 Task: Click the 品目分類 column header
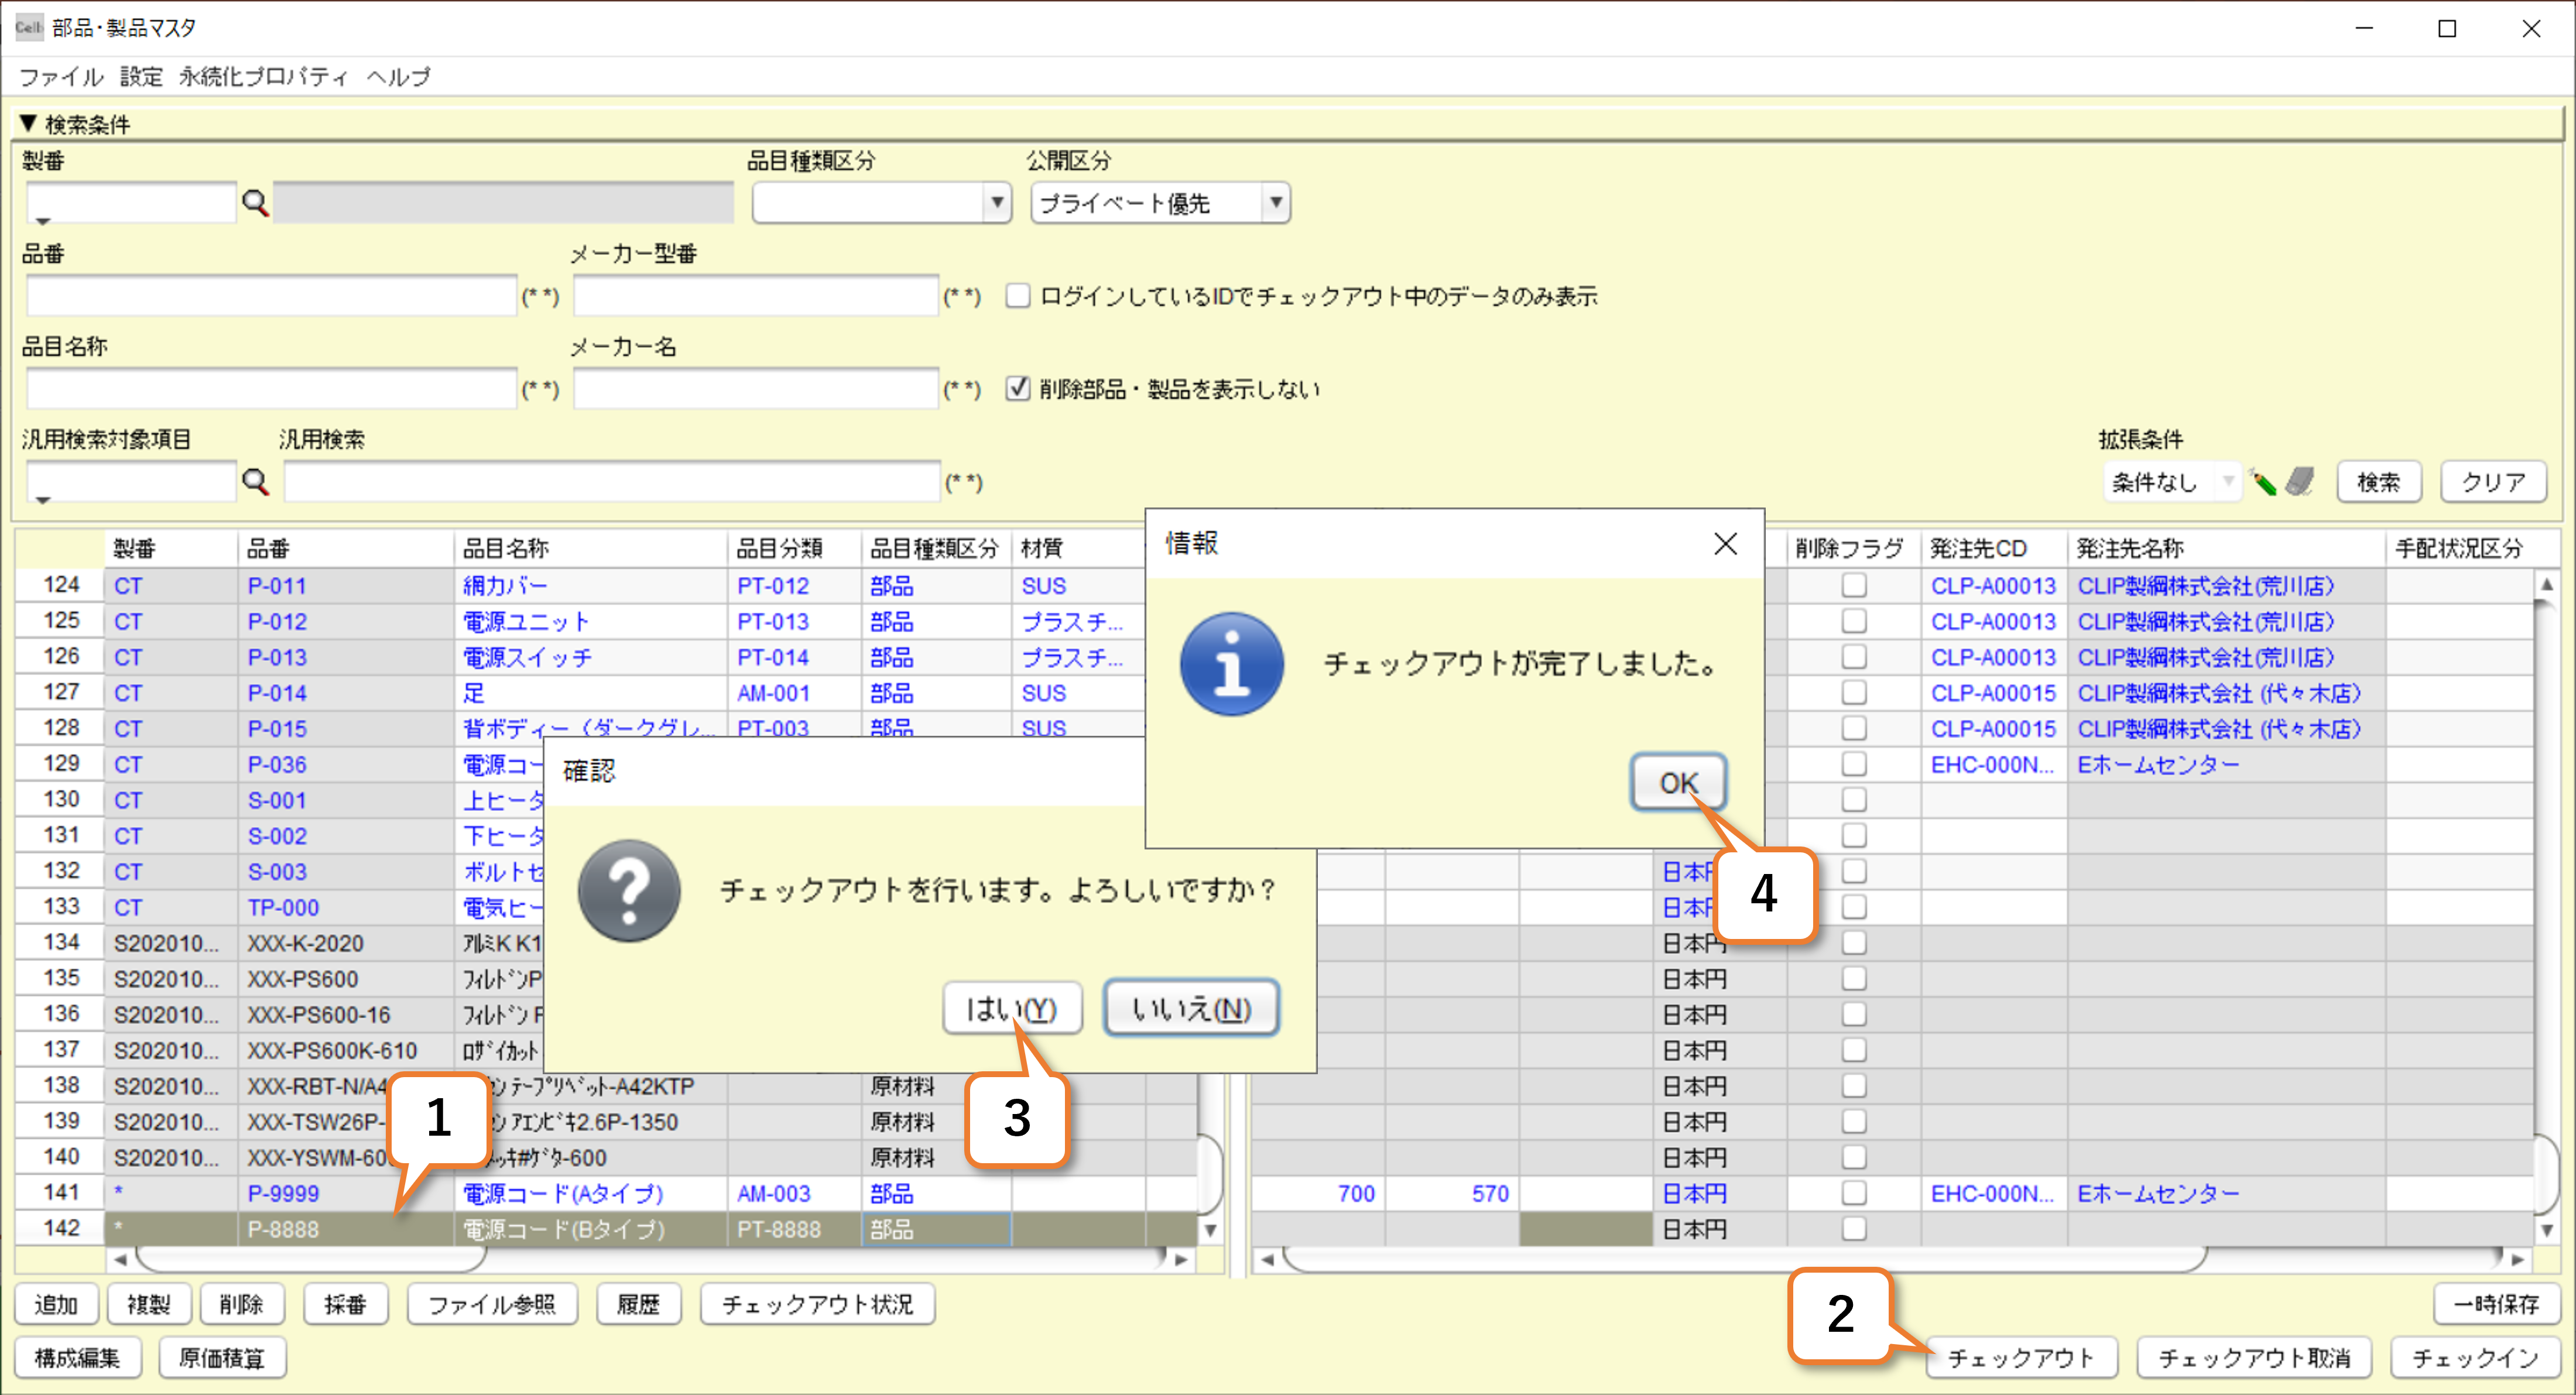(794, 548)
